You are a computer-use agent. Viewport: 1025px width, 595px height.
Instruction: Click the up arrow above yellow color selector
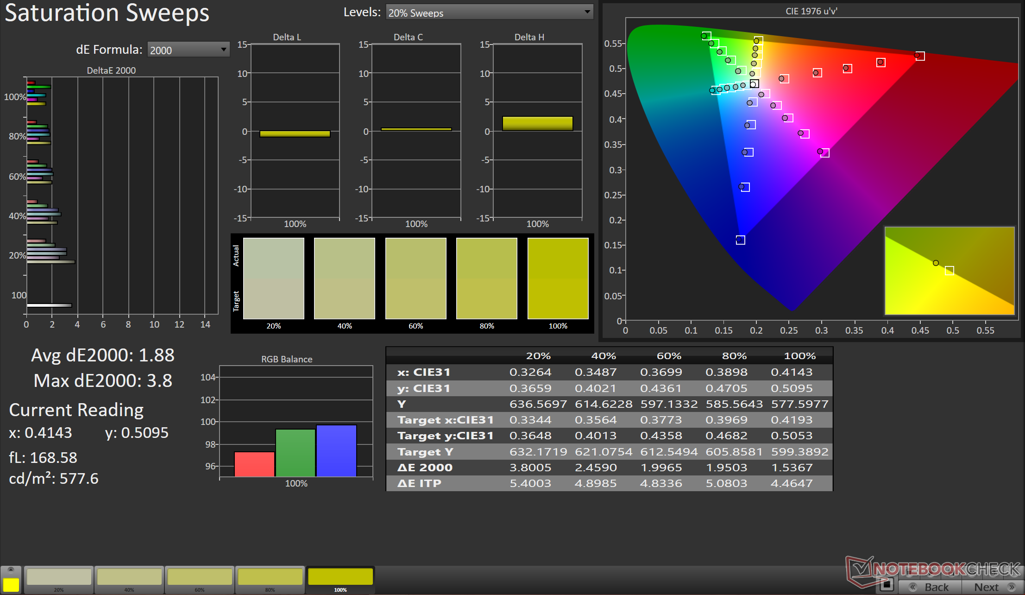(x=11, y=570)
